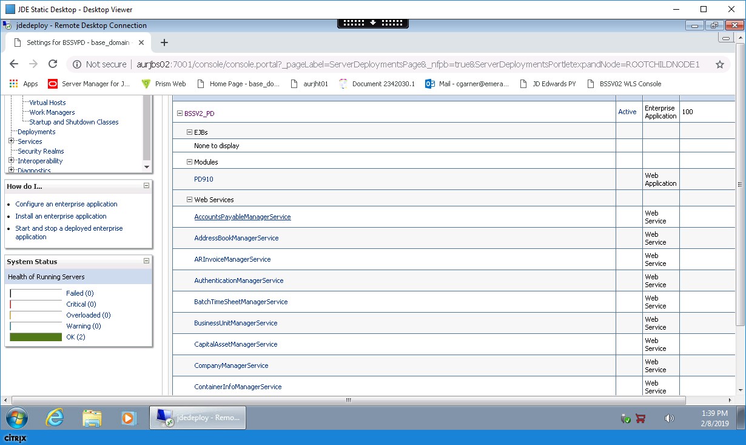The image size is (746, 445).
Task: Collapse the Web Services section
Action: click(x=189, y=200)
